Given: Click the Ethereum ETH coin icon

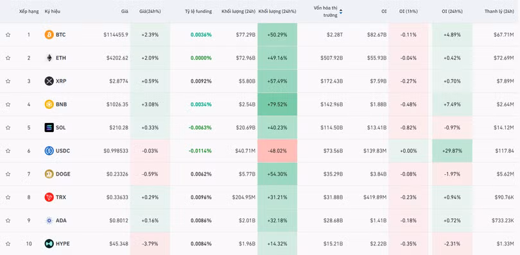Looking at the screenshot, I should 49,58.
